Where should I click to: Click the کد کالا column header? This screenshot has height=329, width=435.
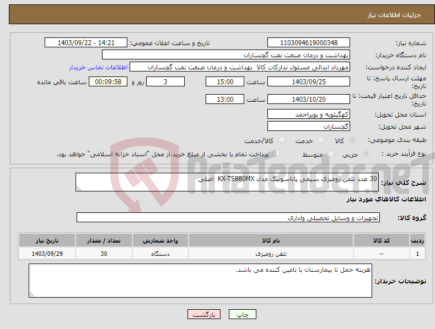point(382,240)
